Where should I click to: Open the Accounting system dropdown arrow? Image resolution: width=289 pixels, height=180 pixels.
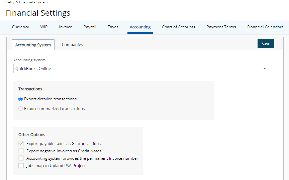[265, 69]
